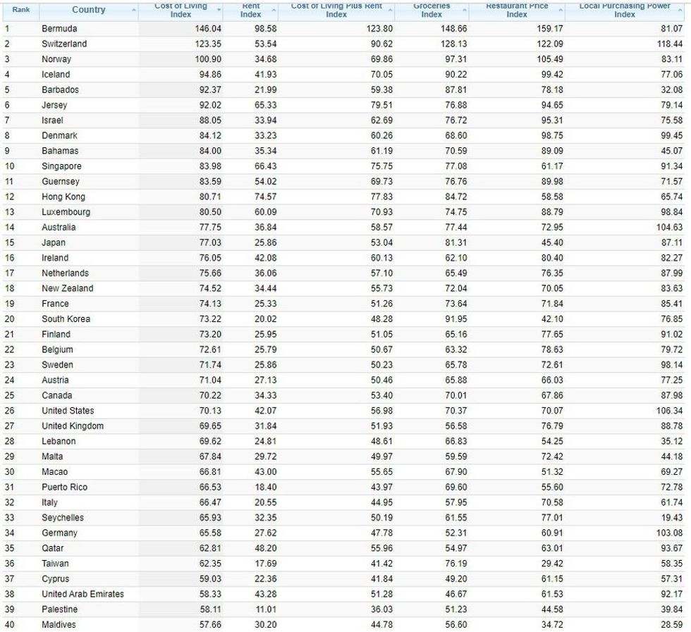The height and width of the screenshot is (632, 691).
Task: Click the Cost of Living Plus Rent sort arrow
Action: (x=391, y=9)
